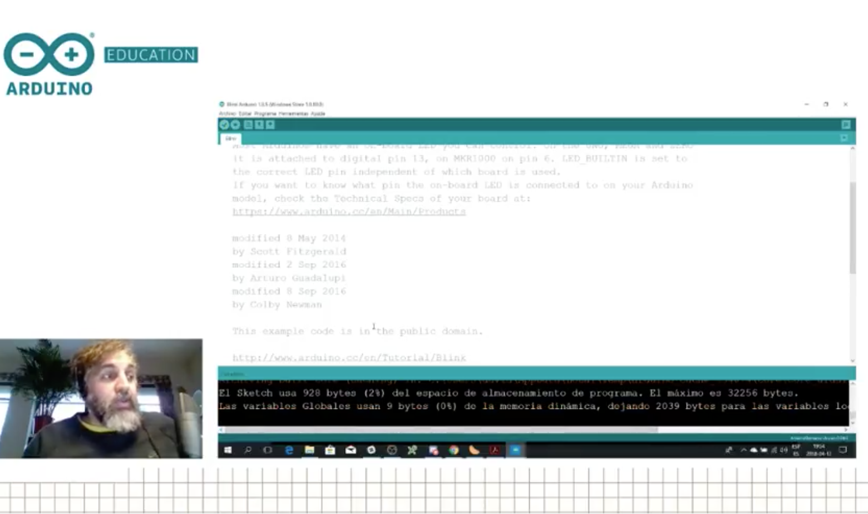The image size is (868, 514).
Task: Click the editor vertical scrollbar thumb
Action: pos(852,228)
